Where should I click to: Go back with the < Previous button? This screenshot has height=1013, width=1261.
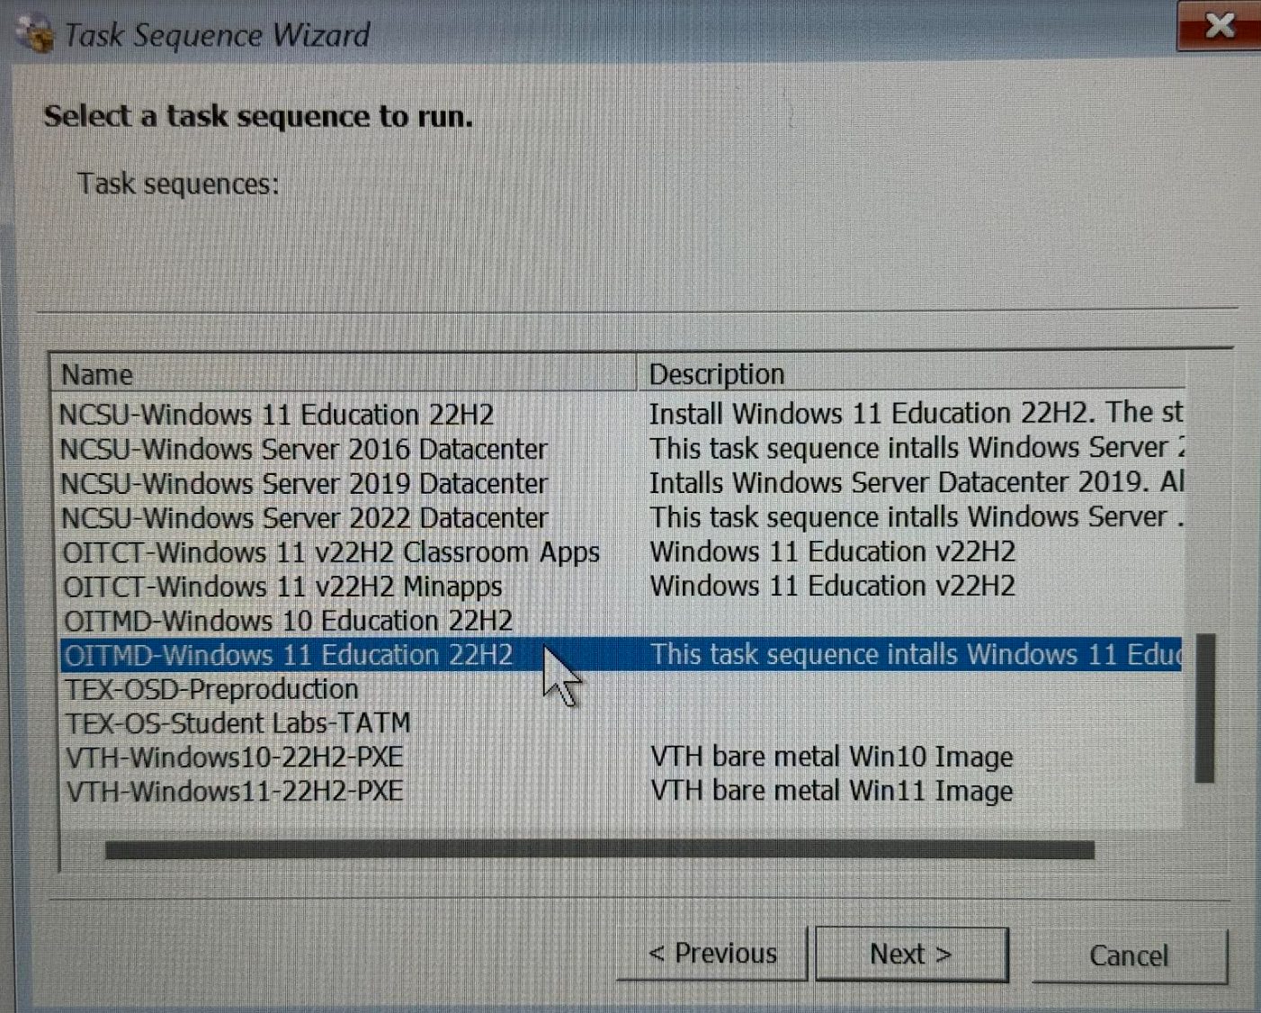(712, 954)
